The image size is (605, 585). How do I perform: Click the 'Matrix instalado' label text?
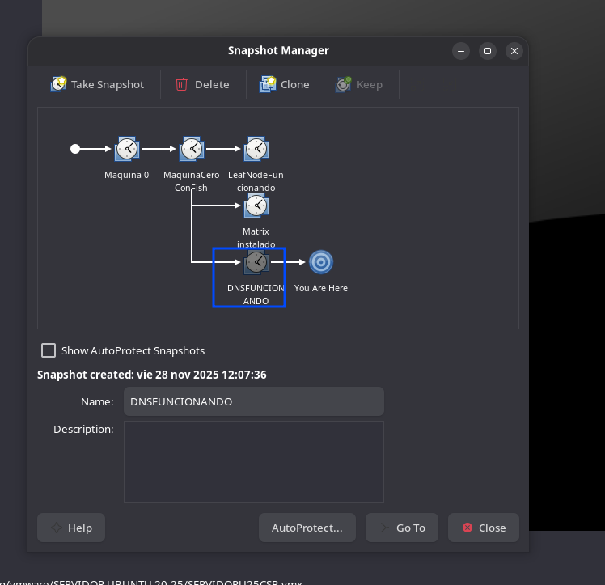[256, 238]
